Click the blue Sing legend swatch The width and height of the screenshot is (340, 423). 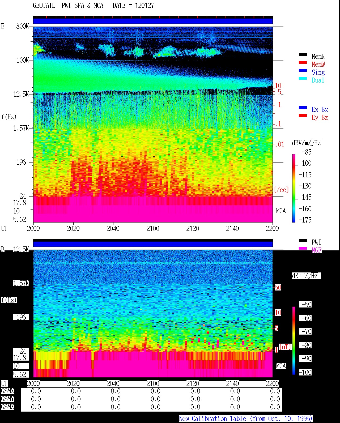pyautogui.click(x=303, y=70)
